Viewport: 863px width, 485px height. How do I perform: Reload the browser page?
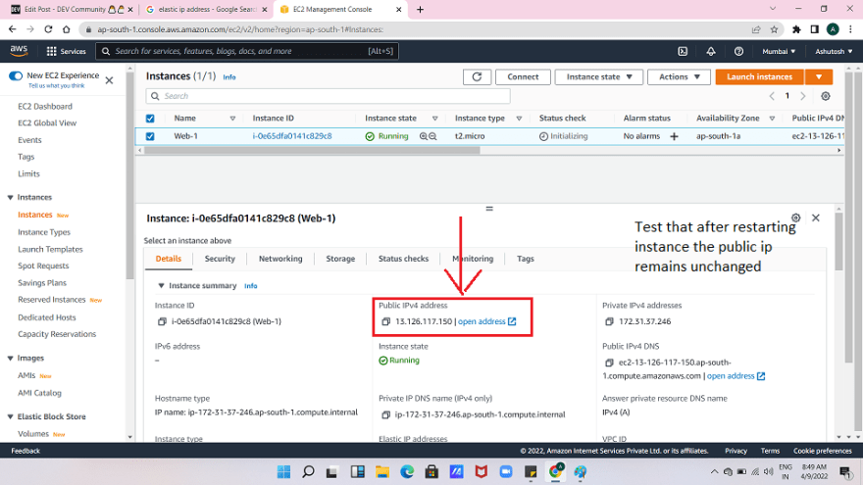click(48, 29)
